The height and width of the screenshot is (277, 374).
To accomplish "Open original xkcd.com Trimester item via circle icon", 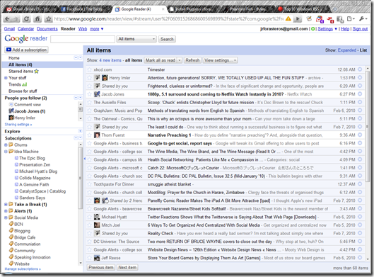I will coord(360,69).
